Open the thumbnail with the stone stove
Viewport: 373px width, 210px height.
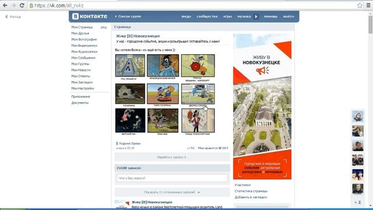(x=130, y=93)
